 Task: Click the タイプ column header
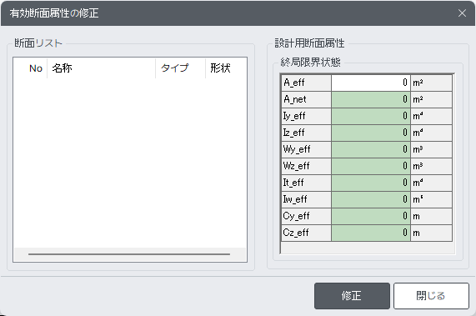point(180,68)
